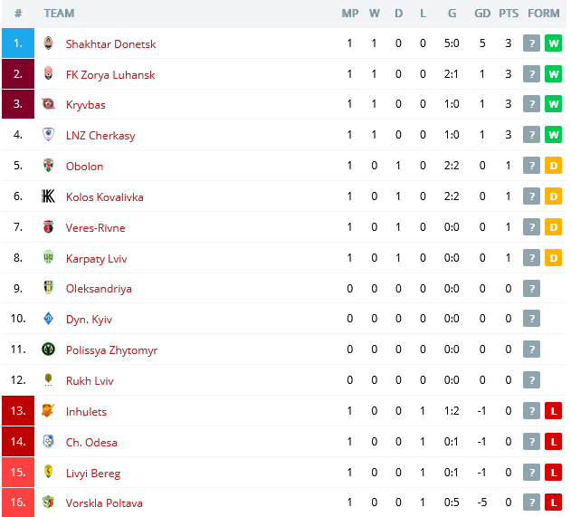The image size is (571, 517).
Task: Click the green W form badge for Shakhtar
Action: (x=553, y=43)
